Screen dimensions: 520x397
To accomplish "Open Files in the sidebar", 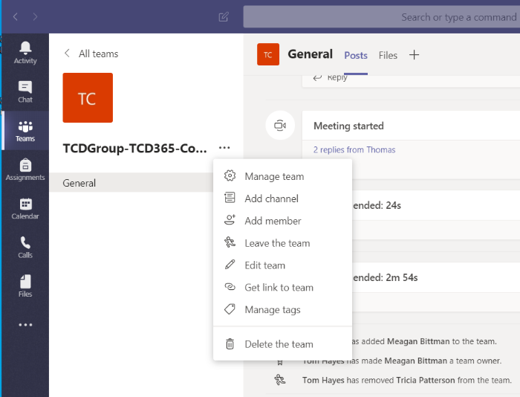I will tap(25, 285).
